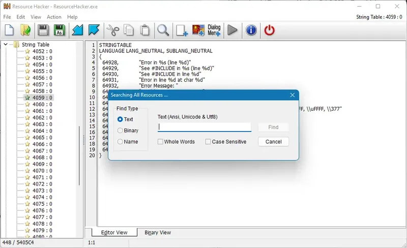Screen dimensions: 407x248
Task: Enable the Whole Words checkbox
Action: 160,142
